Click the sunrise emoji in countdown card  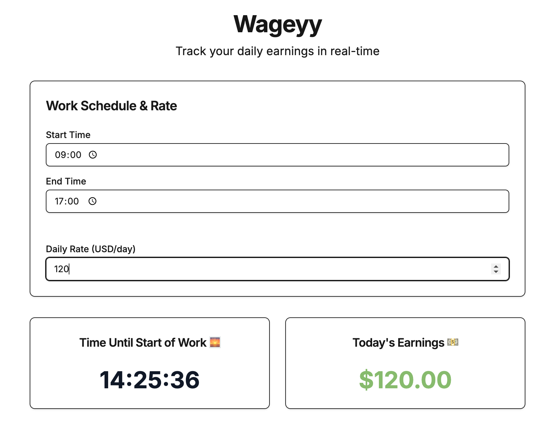[216, 343]
